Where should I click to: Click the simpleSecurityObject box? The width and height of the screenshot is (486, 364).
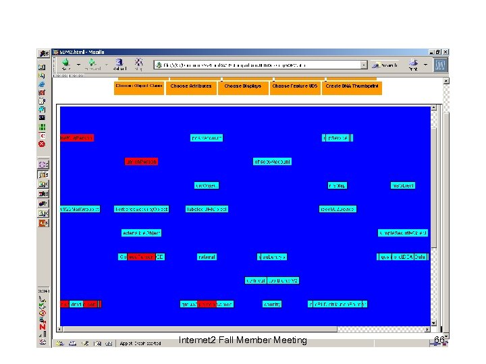[x=402, y=233]
